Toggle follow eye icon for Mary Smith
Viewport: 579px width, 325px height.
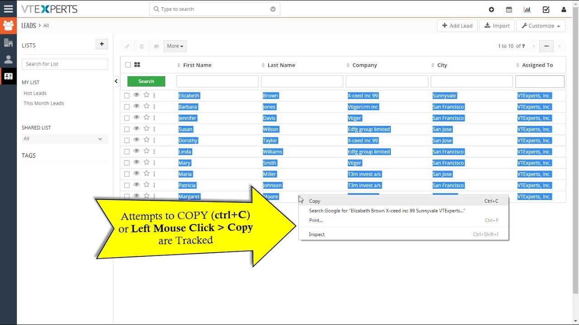point(137,162)
